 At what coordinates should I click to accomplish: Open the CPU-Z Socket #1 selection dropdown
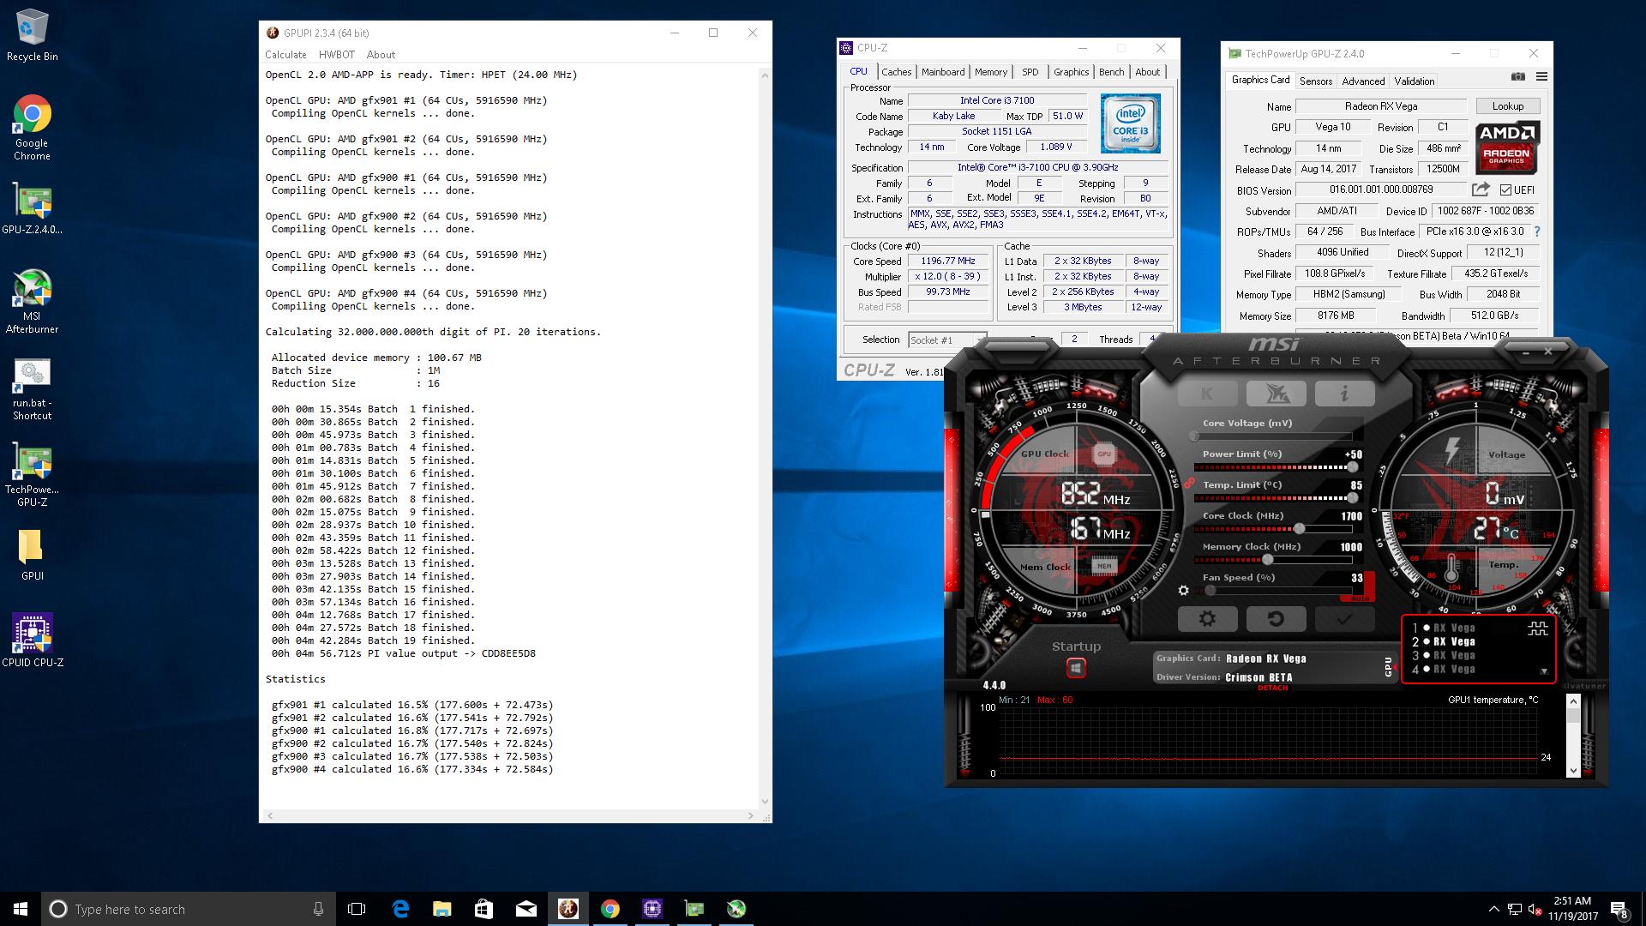(x=947, y=340)
